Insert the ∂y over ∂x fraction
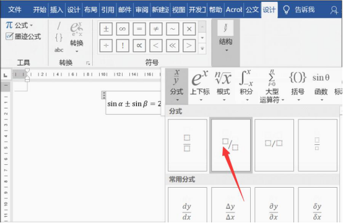 (274, 205)
